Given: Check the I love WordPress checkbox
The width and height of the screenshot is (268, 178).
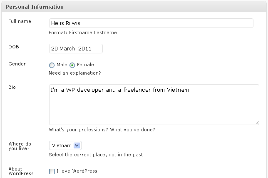Looking at the screenshot, I should 52,171.
